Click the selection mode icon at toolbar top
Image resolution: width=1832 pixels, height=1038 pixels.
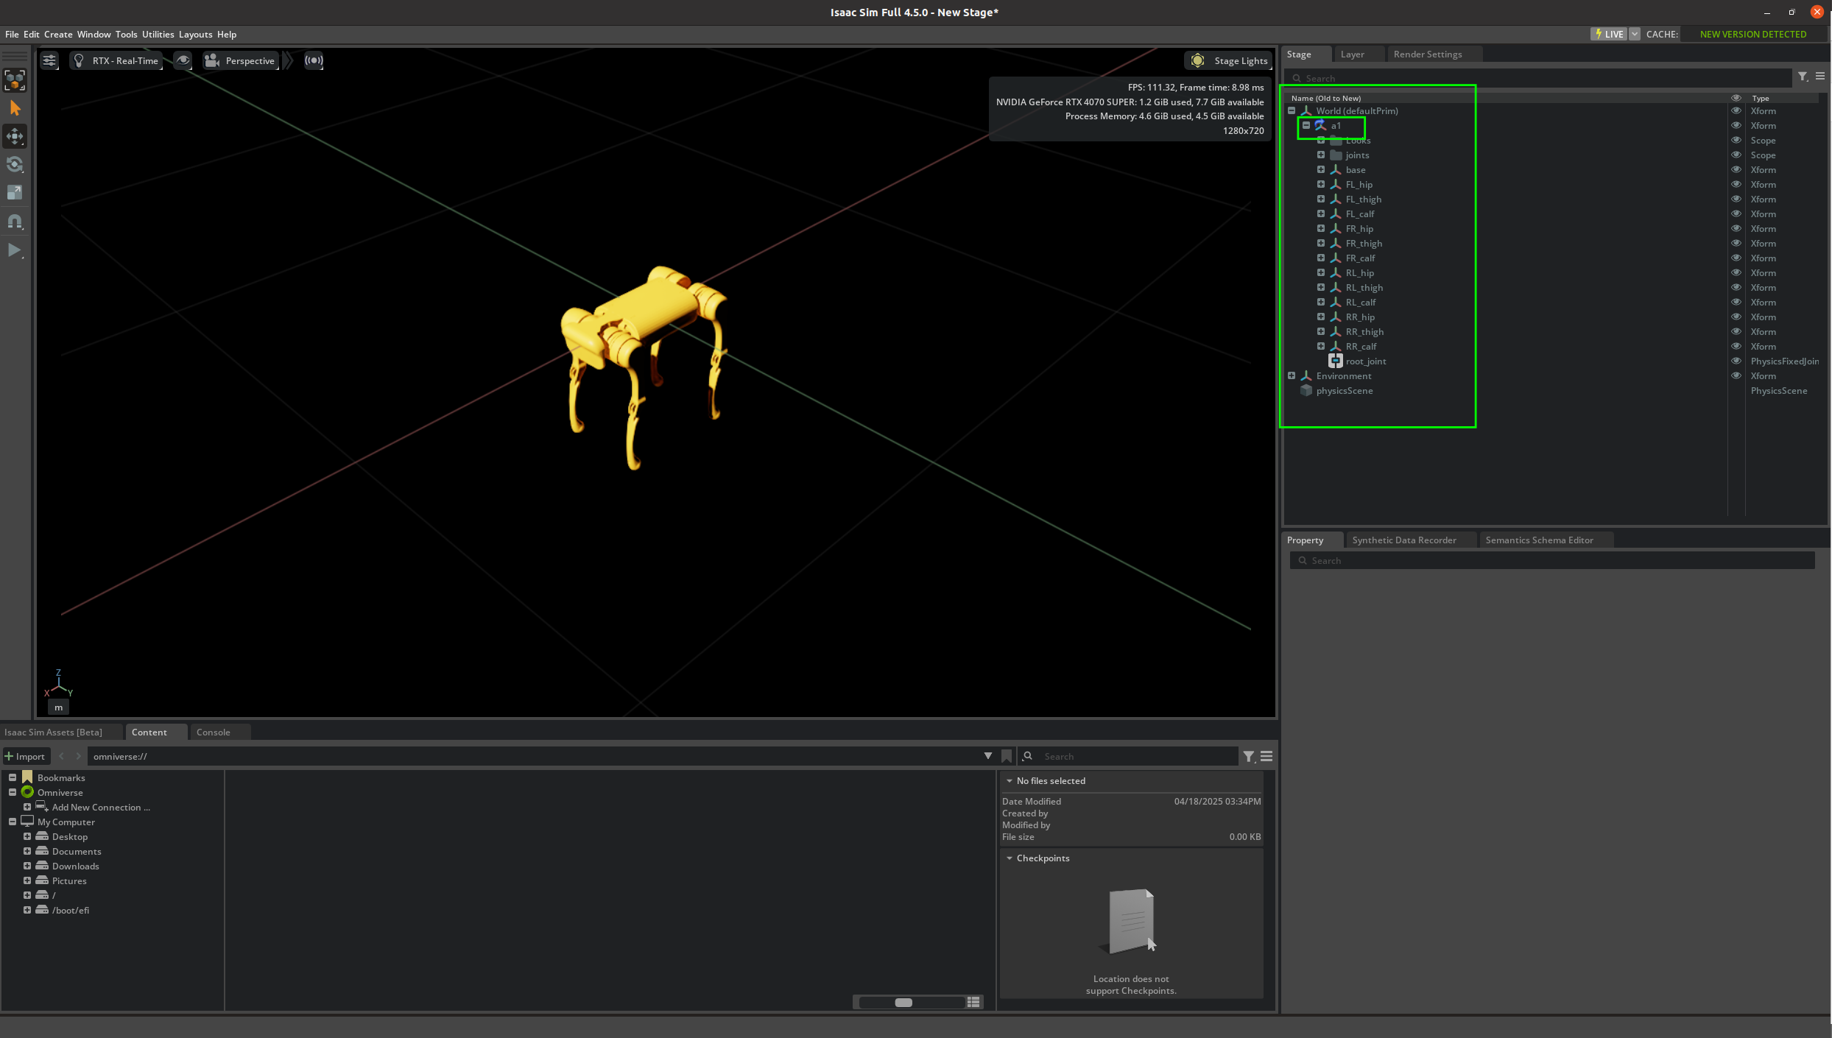point(15,80)
